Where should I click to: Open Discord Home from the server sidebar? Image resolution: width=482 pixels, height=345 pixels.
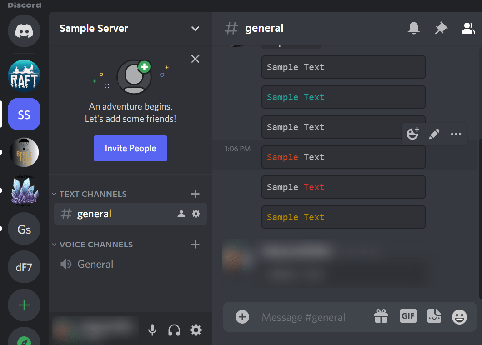coord(24,30)
